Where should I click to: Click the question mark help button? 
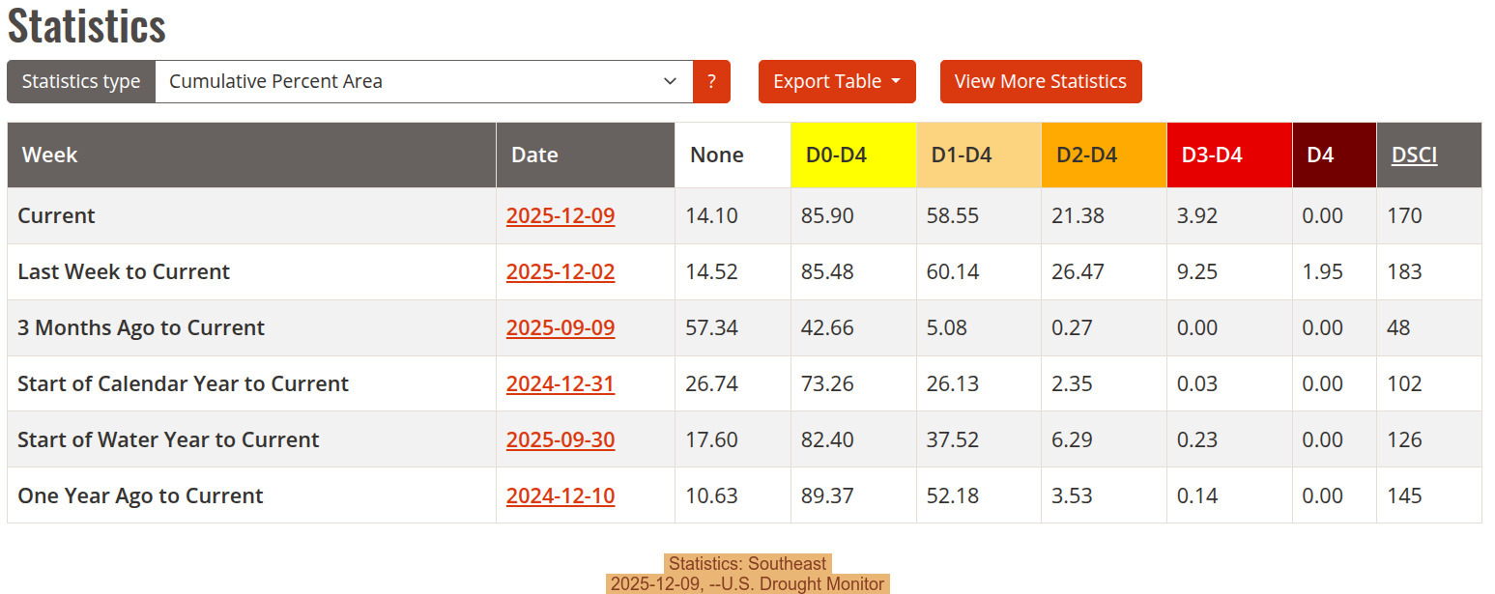coord(711,81)
